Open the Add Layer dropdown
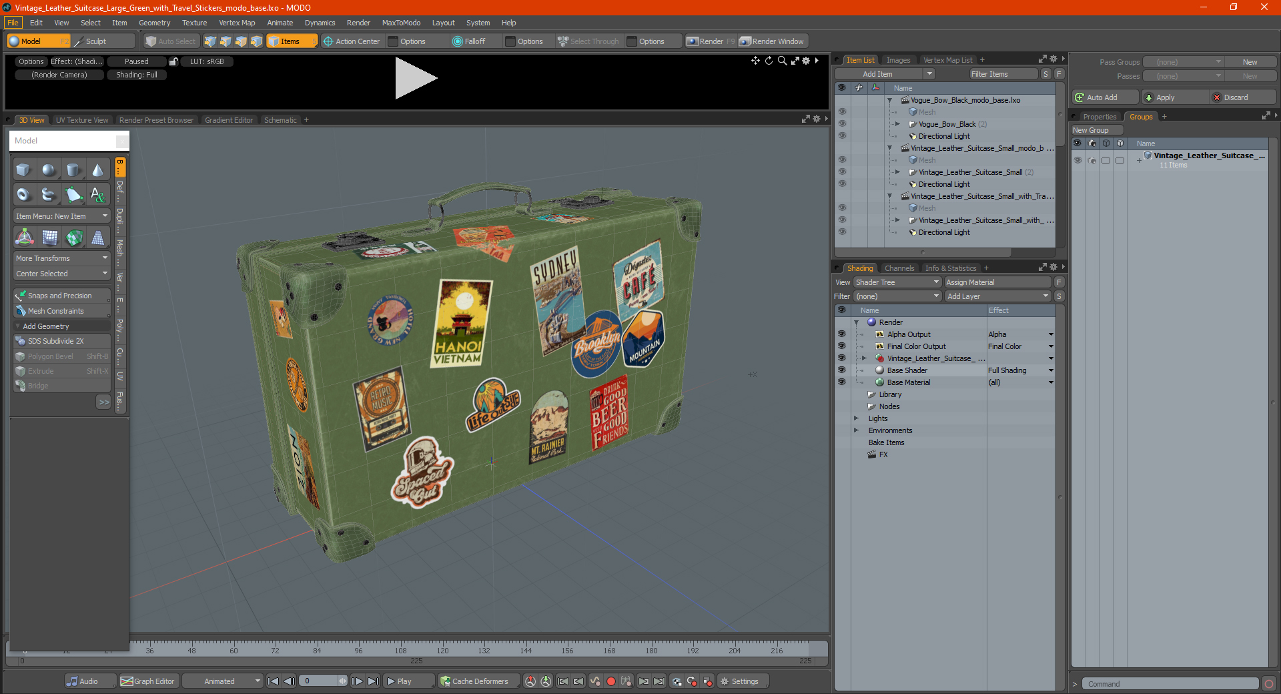Screen dimensions: 1281x694 point(997,296)
